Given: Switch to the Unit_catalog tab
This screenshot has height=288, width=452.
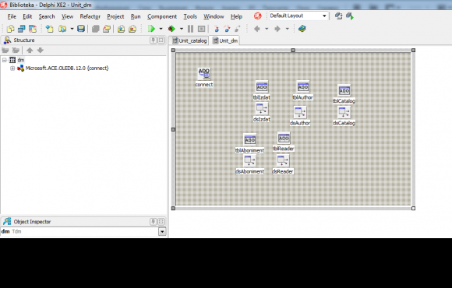Looking at the screenshot, I should click(189, 40).
